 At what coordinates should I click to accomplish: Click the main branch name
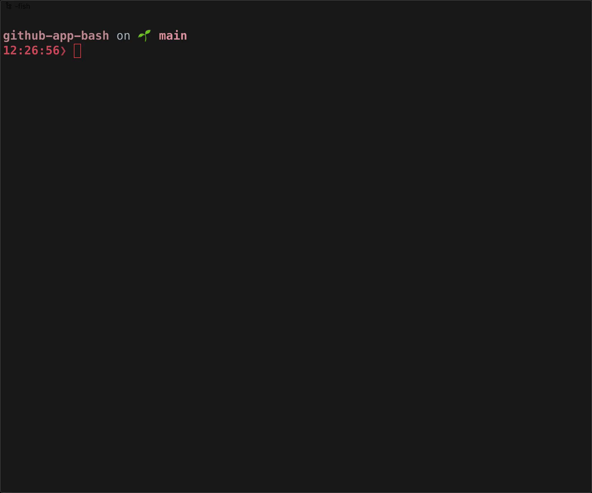click(x=173, y=36)
